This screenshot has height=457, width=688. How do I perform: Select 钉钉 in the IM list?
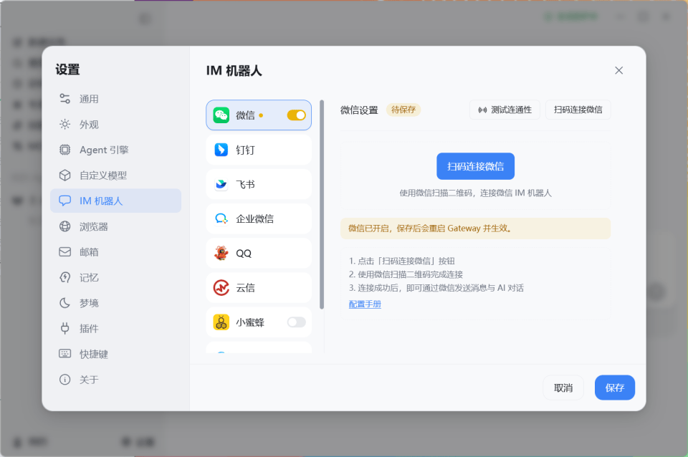point(259,150)
